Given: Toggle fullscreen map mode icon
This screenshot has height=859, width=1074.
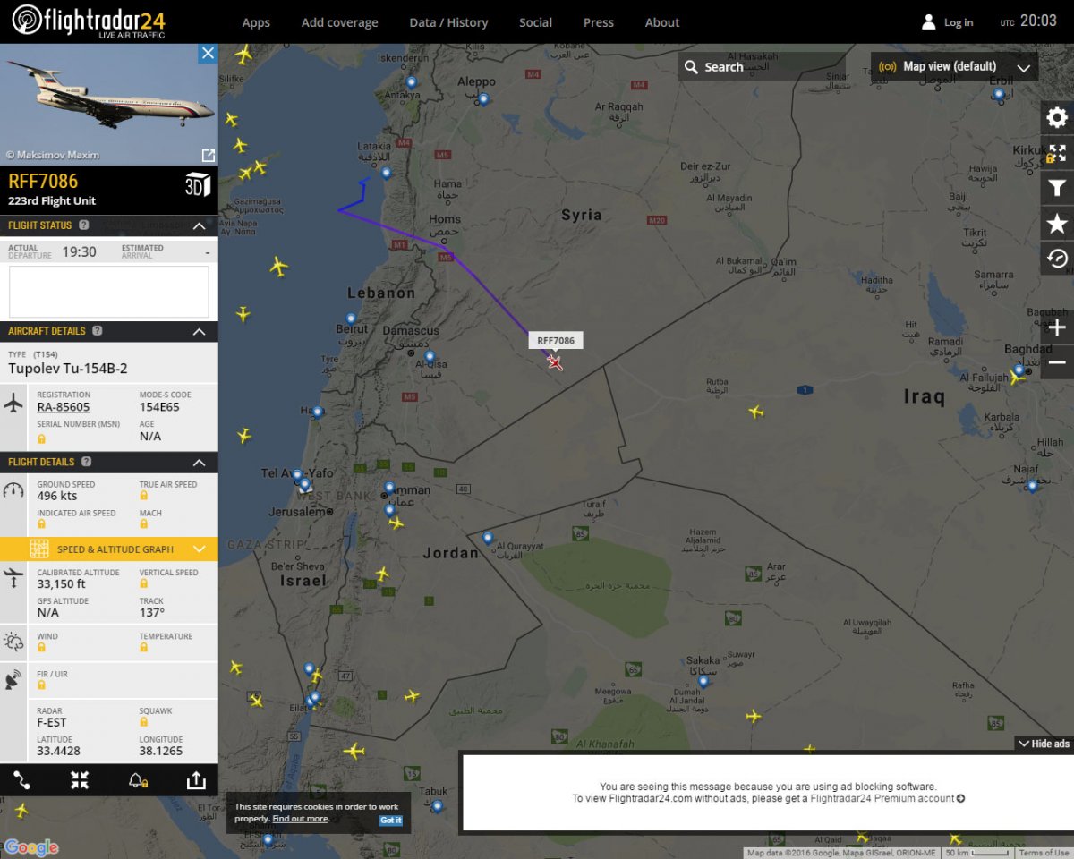Looking at the screenshot, I should click(1057, 153).
